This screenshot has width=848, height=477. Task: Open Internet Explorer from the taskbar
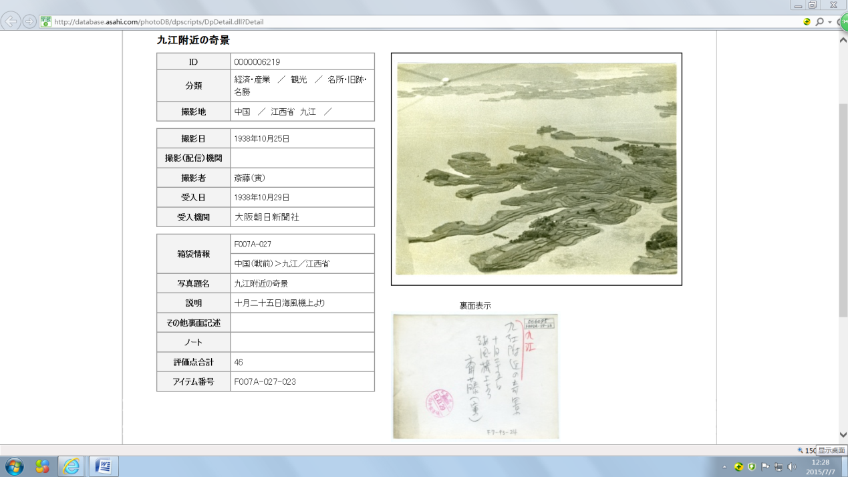[72, 466]
